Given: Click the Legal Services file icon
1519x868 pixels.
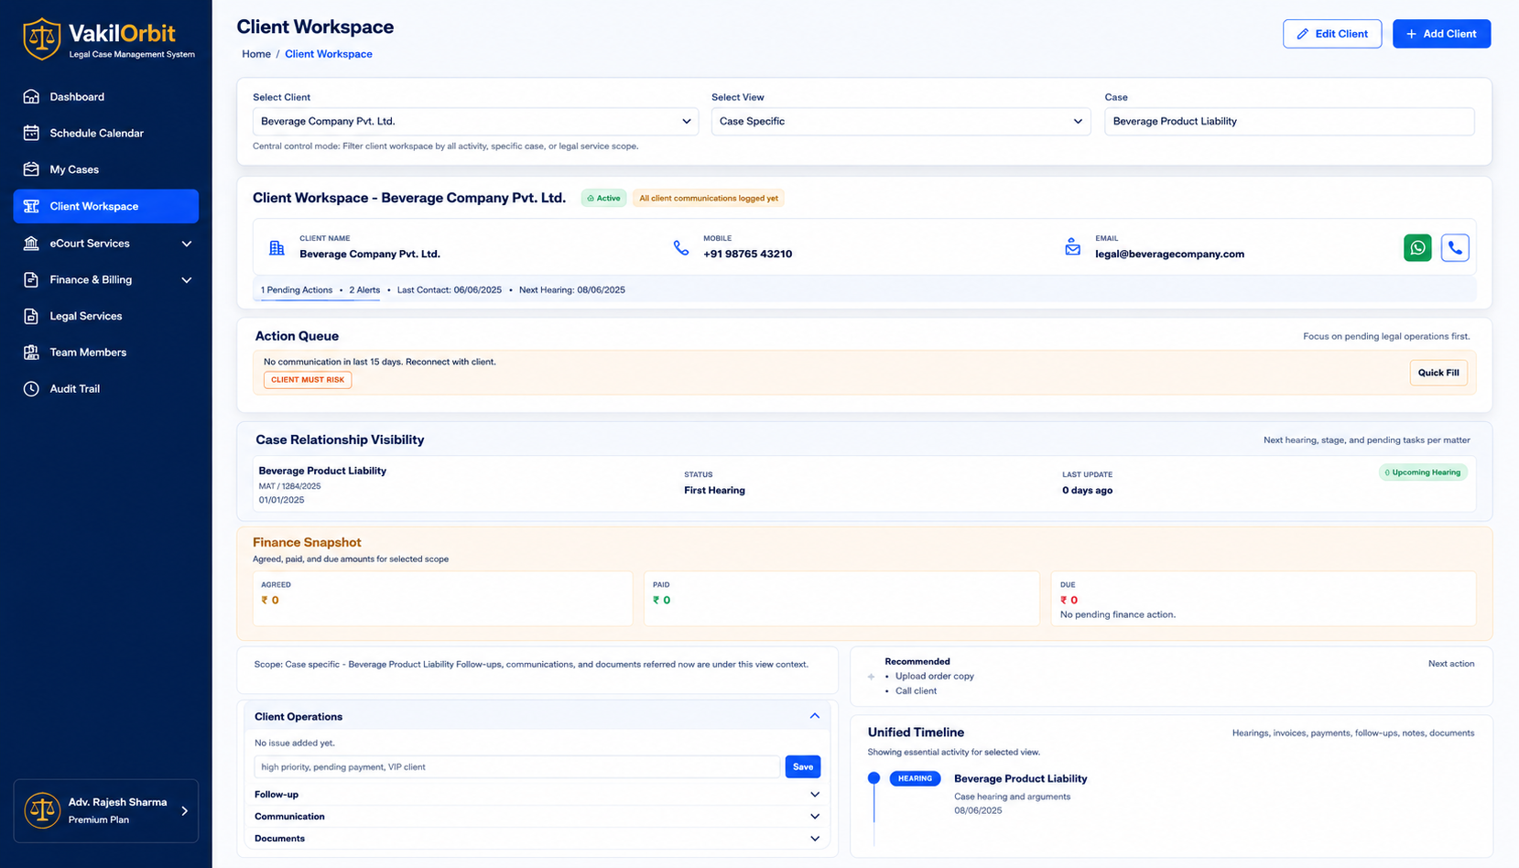Looking at the screenshot, I should tap(31, 316).
